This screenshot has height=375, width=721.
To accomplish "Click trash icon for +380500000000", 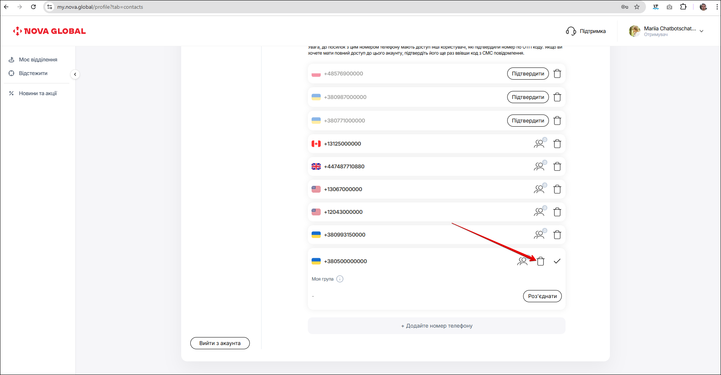I will (x=541, y=261).
